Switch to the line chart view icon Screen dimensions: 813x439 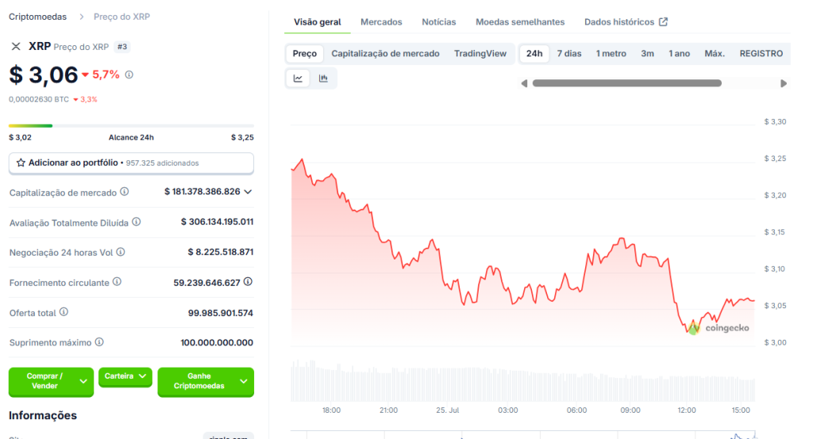299,79
